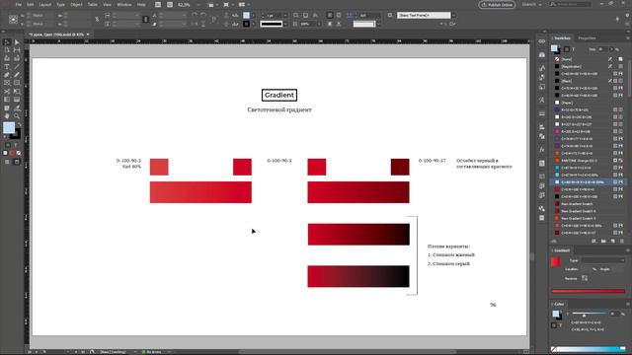Click the document tab title
This screenshot has width=632, height=355.
[56, 35]
